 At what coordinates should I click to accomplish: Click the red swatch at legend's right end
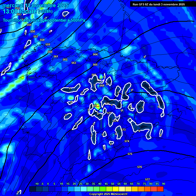[160, 189]
